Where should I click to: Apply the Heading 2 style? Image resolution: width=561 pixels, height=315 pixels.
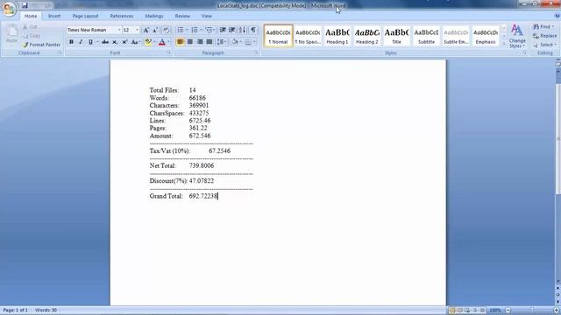tap(367, 36)
